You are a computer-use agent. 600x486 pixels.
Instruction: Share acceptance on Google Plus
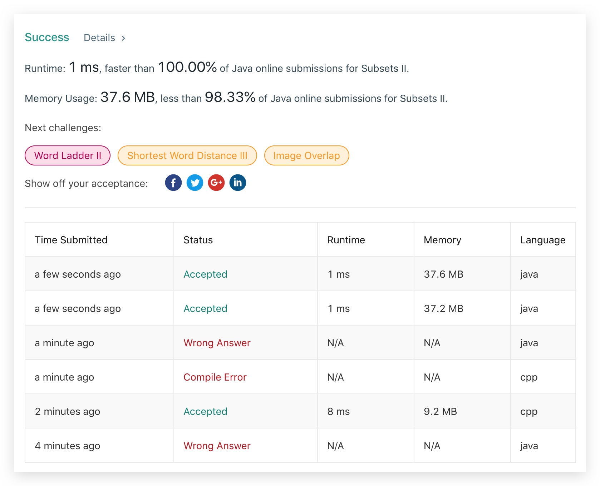[216, 183]
